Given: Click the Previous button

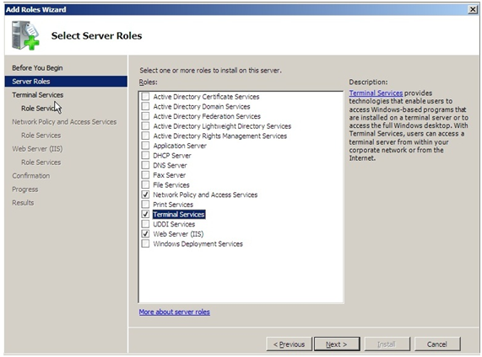Looking at the screenshot, I should (289, 344).
